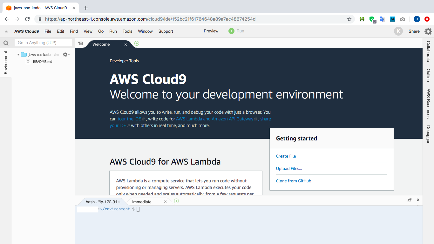434x244 pixels.
Task: Toggle the Debugger panel
Action: pyautogui.click(x=428, y=134)
